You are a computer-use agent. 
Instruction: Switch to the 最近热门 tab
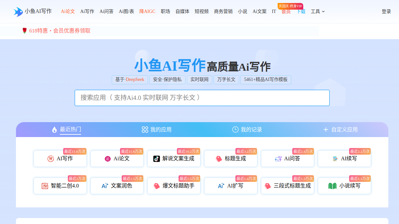pyautogui.click(x=70, y=129)
